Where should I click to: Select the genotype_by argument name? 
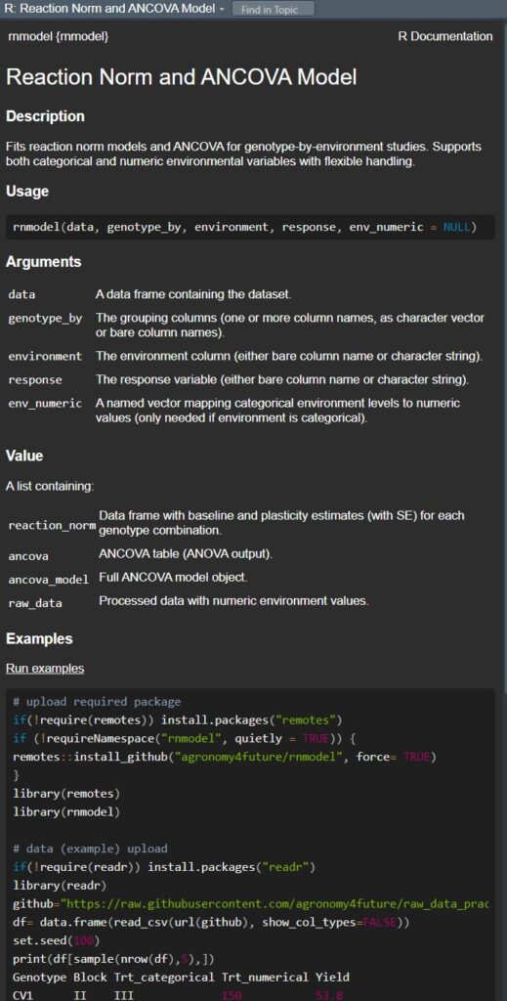(x=45, y=318)
